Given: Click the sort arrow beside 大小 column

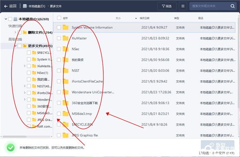Looking at the screenshot, I should coord(136,18).
